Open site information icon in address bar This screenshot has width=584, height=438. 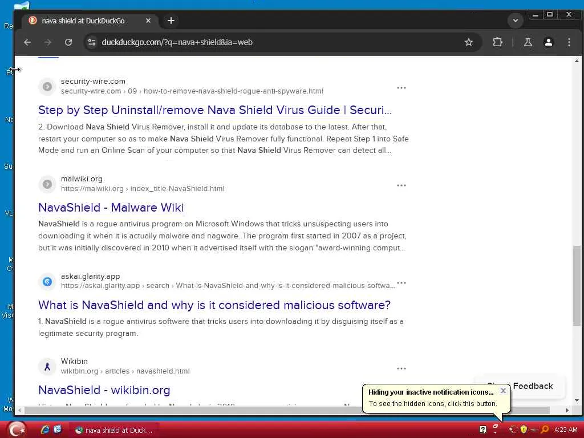92,42
